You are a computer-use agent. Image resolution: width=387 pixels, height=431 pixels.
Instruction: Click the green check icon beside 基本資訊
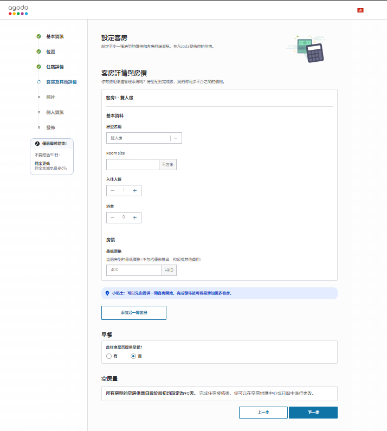[x=38, y=36]
